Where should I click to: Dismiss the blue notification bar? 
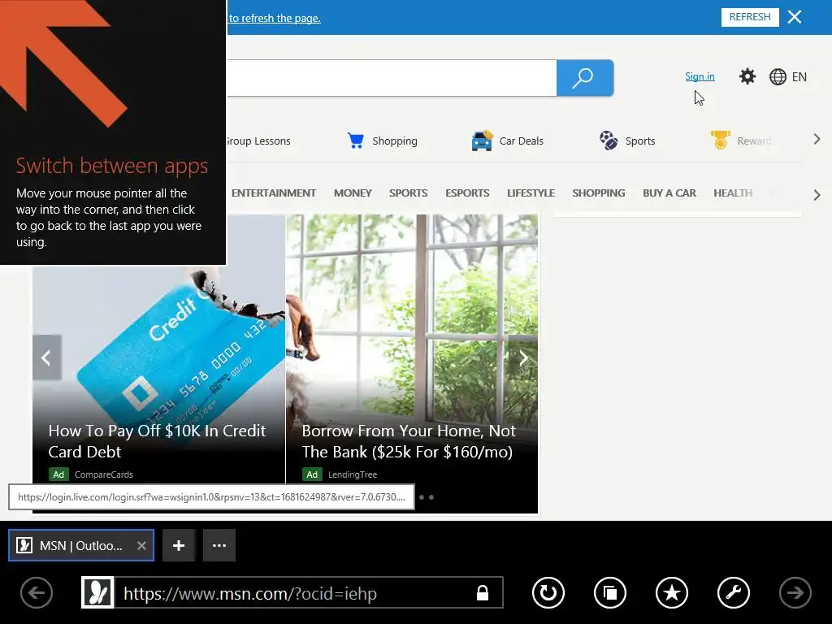[x=795, y=17]
